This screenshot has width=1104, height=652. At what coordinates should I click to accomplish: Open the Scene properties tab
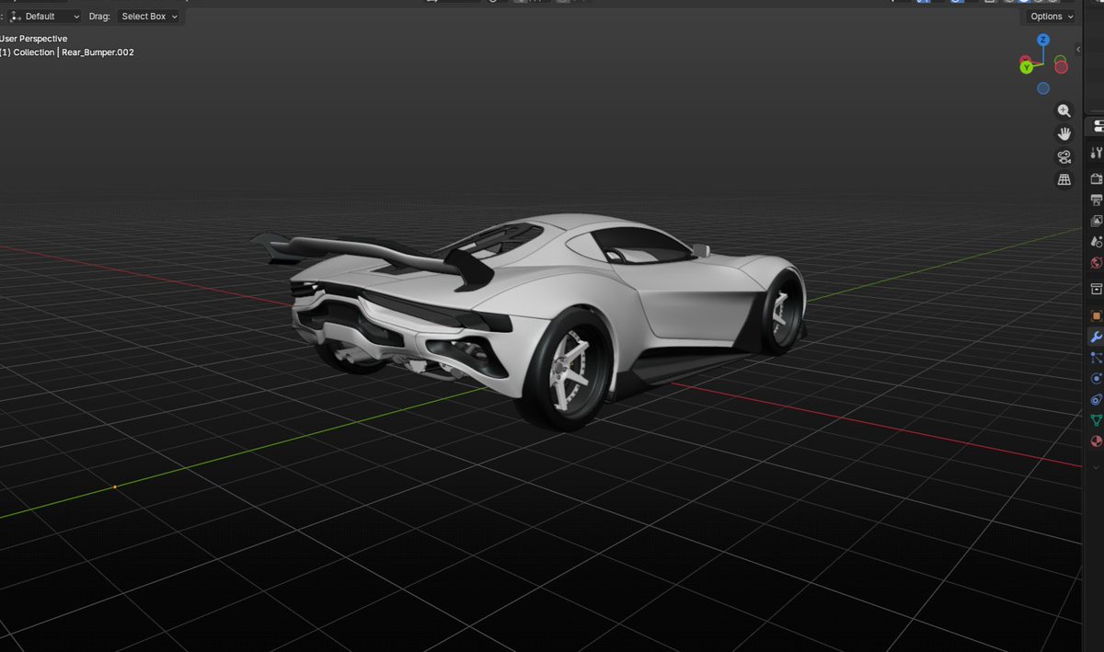[1096, 242]
